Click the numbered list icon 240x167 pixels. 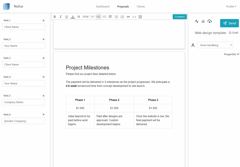(x=122, y=17)
